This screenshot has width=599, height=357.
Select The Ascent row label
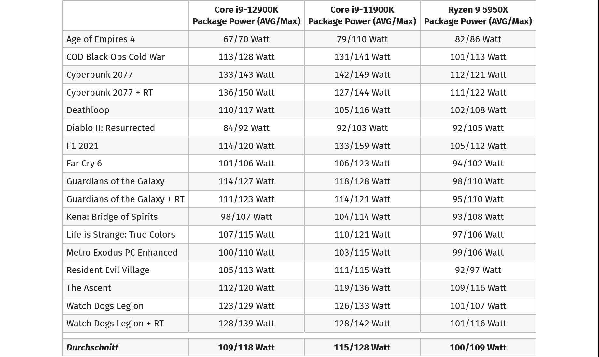(89, 288)
